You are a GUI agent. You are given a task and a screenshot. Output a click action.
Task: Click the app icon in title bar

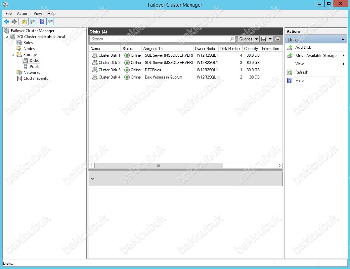click(x=6, y=4)
